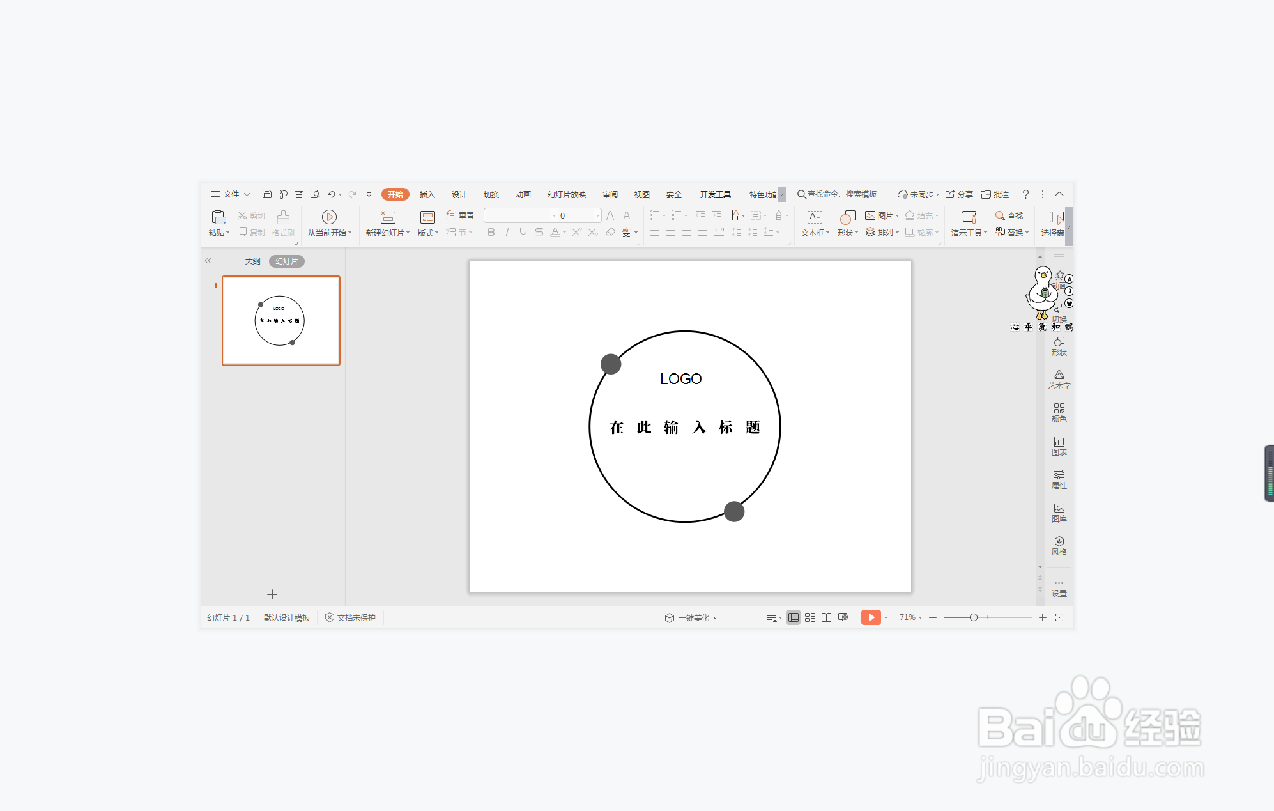Image resolution: width=1274 pixels, height=811 pixels.
Task: Start slideshow with orange play button
Action: (x=870, y=617)
